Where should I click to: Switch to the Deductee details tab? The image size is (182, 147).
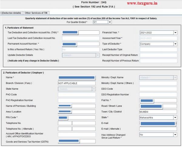click(11, 13)
